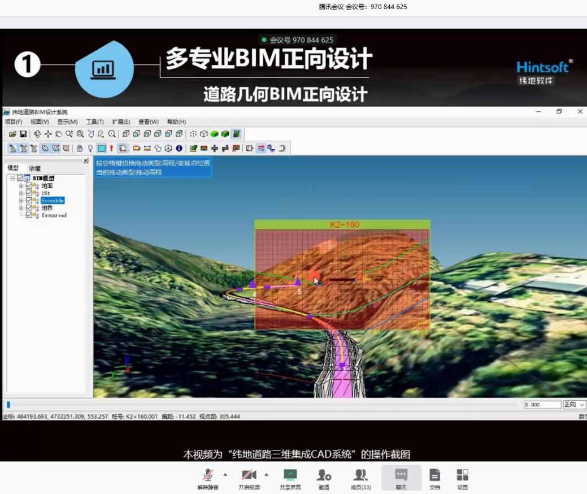Click the open file folder icon
The width and height of the screenshot is (587, 494).
(x=12, y=134)
